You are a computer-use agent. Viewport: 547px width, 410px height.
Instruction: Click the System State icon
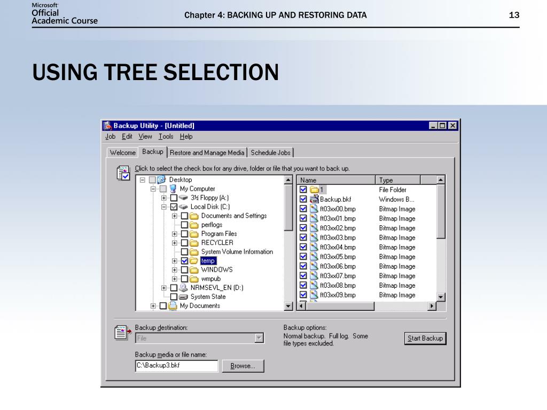[184, 297]
